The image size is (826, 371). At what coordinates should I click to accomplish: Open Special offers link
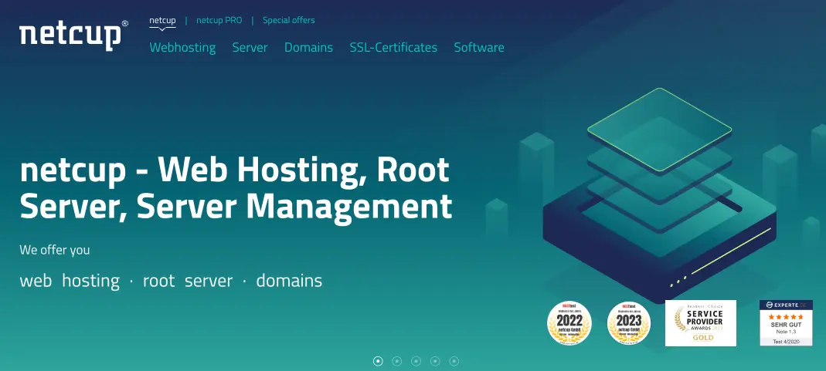[289, 21]
